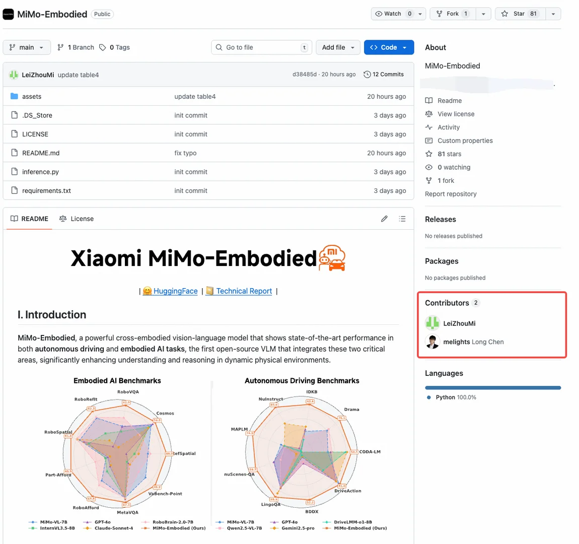The height and width of the screenshot is (544, 579).
Task: Open the LICENSE file name
Action: click(35, 134)
